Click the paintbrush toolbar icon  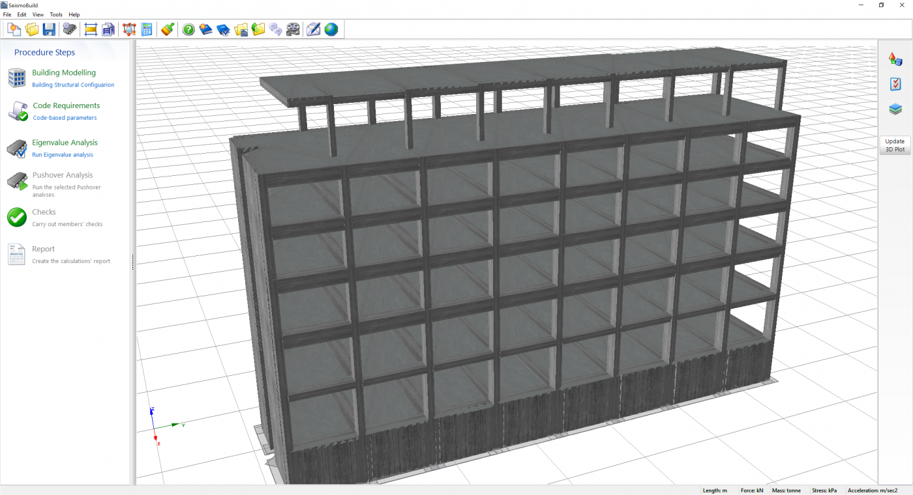tap(168, 29)
